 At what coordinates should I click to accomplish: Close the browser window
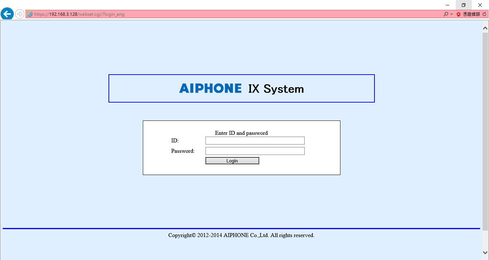[480, 5]
